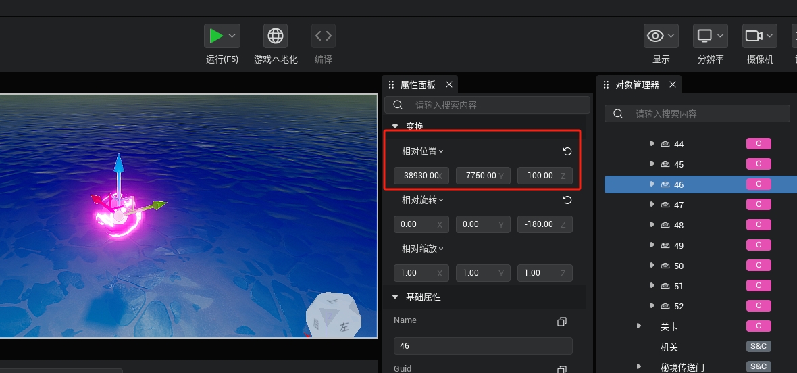797x373 pixels.
Task: Click the view orientation cube in viewport
Action: (x=333, y=317)
